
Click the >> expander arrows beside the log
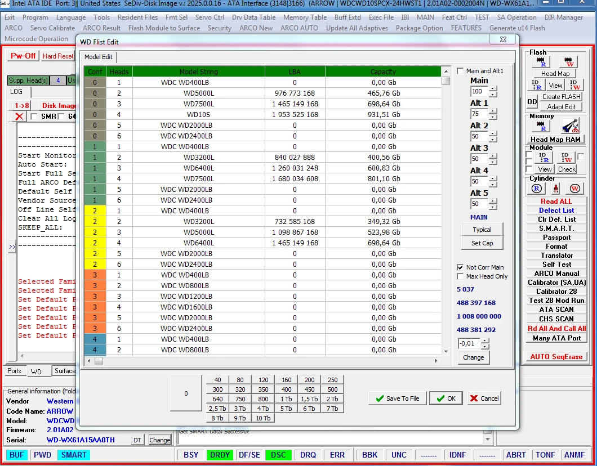click(x=12, y=247)
